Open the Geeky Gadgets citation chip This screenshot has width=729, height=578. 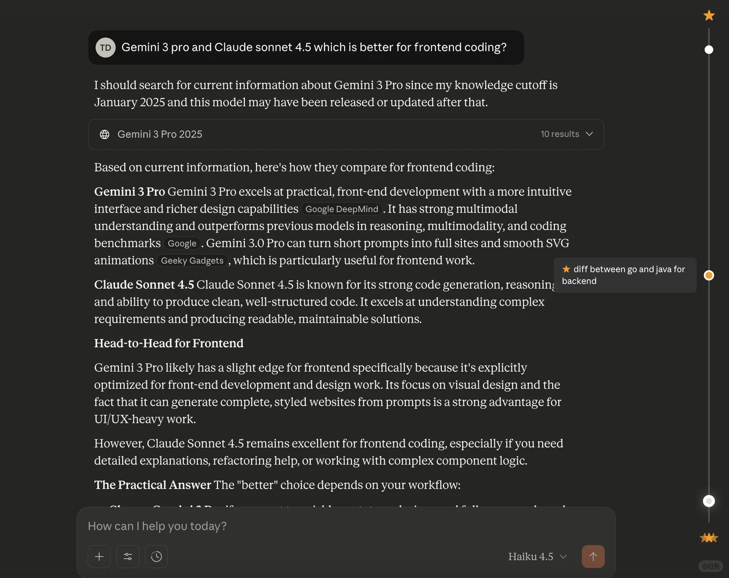coord(192,261)
